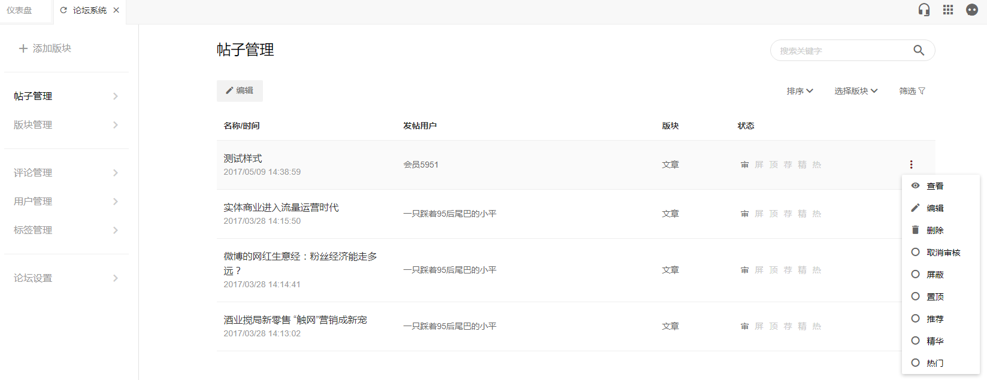The width and height of the screenshot is (987, 380).
Task: Open the 选择版块 dropdown
Action: click(856, 91)
